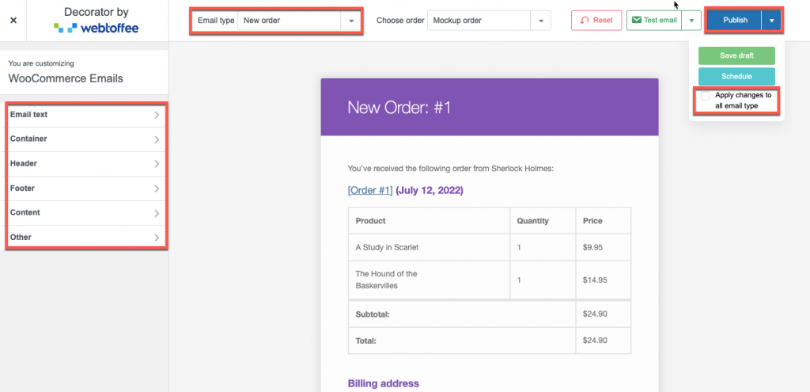Click the reset arrow icon
This screenshot has height=392, width=810.
pos(585,20)
